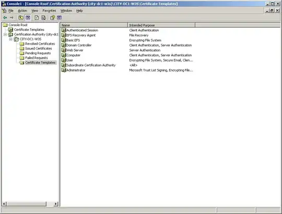Click the Refresh toolbar icon
The height and width of the screenshot is (214, 282).
[x=37, y=18]
